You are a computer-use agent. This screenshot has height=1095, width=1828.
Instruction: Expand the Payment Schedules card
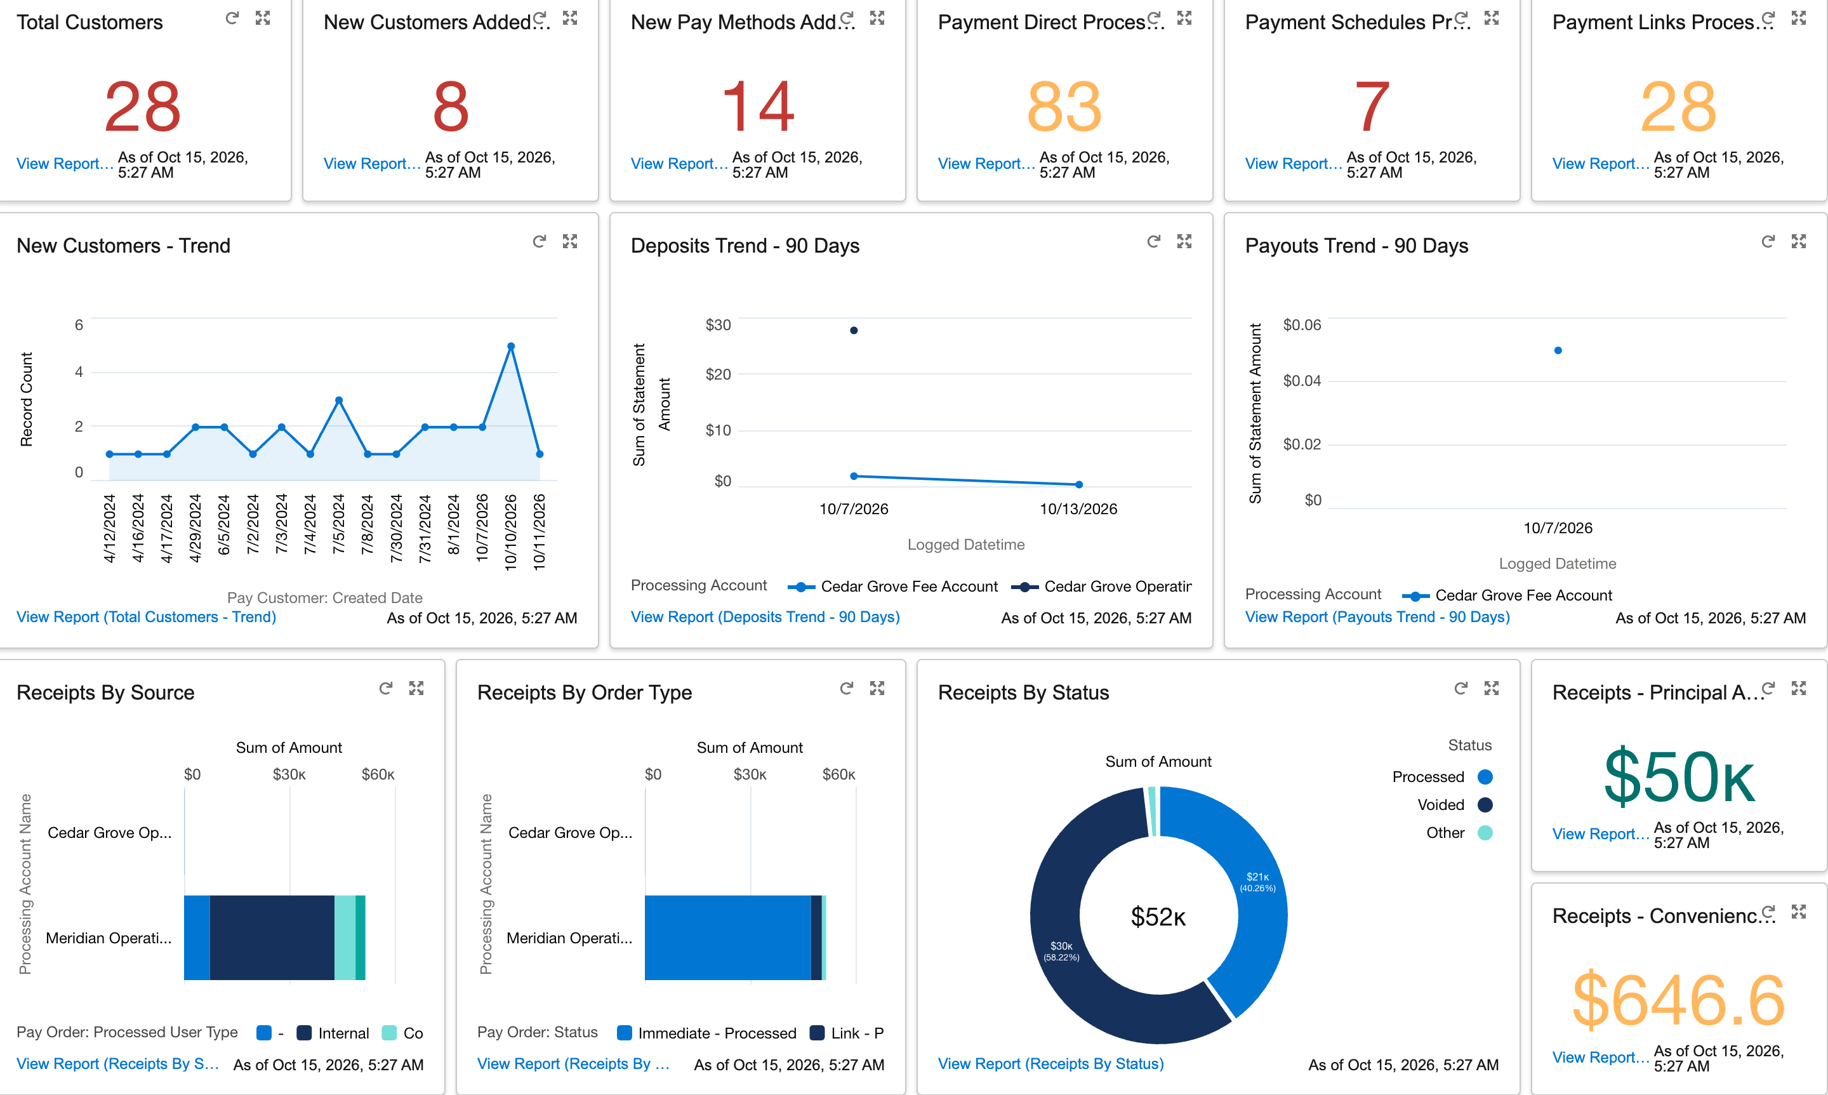[x=1492, y=18]
